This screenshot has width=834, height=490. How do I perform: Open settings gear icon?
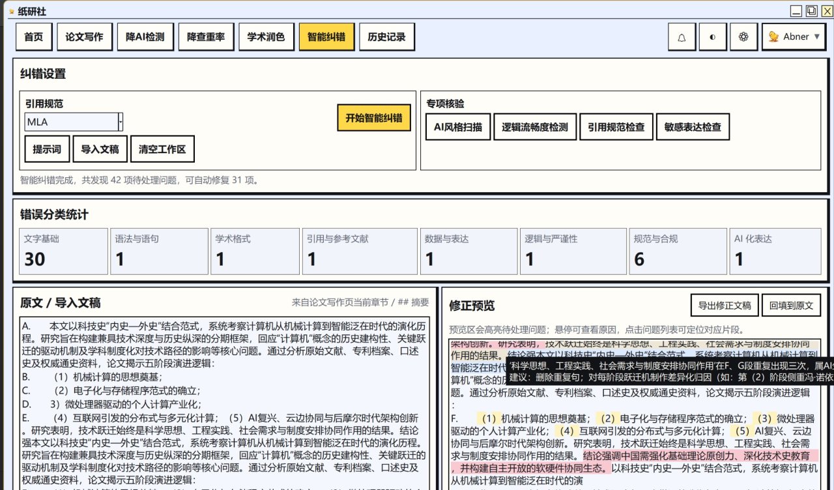[x=743, y=37]
